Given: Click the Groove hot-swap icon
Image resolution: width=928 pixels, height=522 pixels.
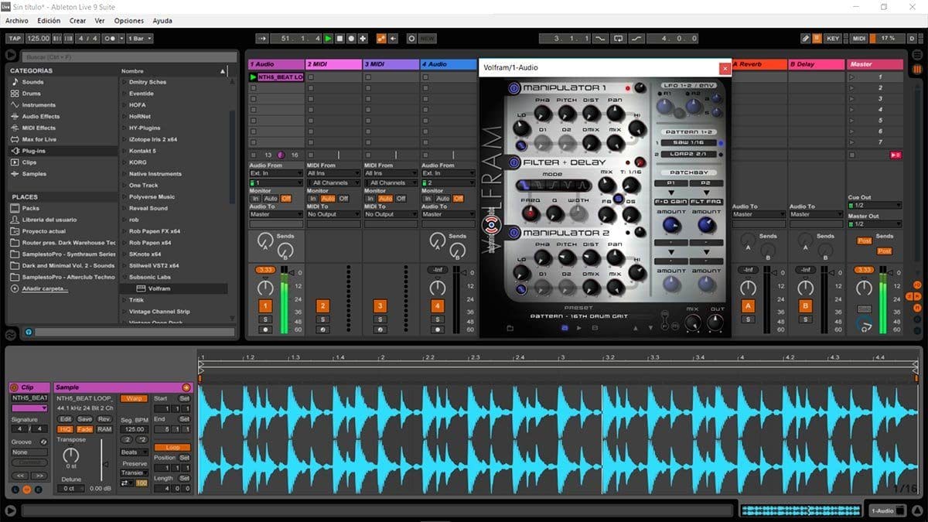Looking at the screenshot, I should coord(43,442).
